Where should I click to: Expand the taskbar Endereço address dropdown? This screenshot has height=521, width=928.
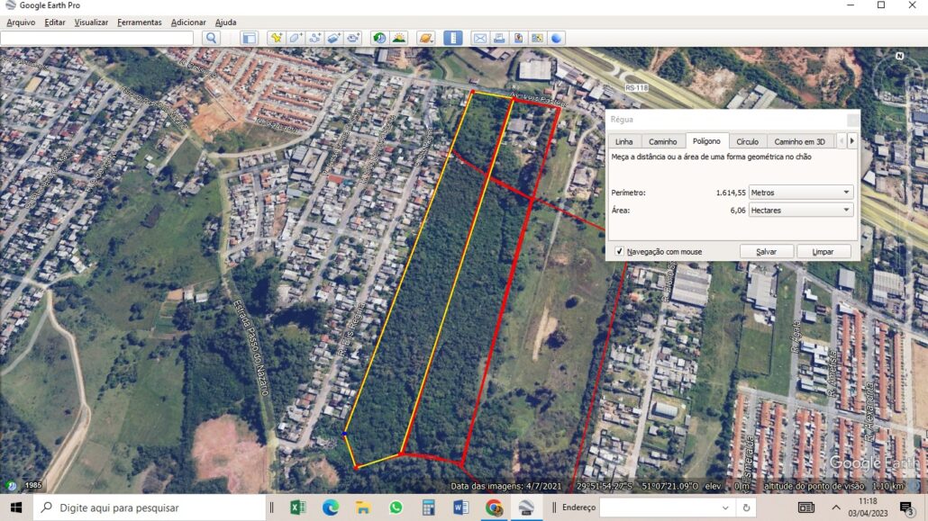[725, 508]
